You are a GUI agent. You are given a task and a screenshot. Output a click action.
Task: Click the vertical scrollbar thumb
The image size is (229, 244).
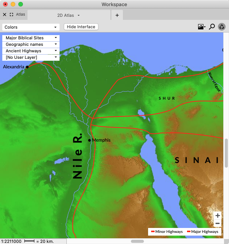click(226, 153)
